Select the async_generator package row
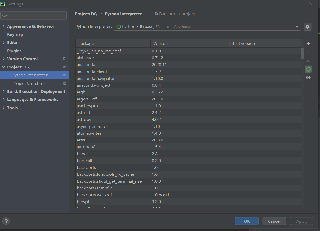Screen dimensions: 320x231 point(188,126)
